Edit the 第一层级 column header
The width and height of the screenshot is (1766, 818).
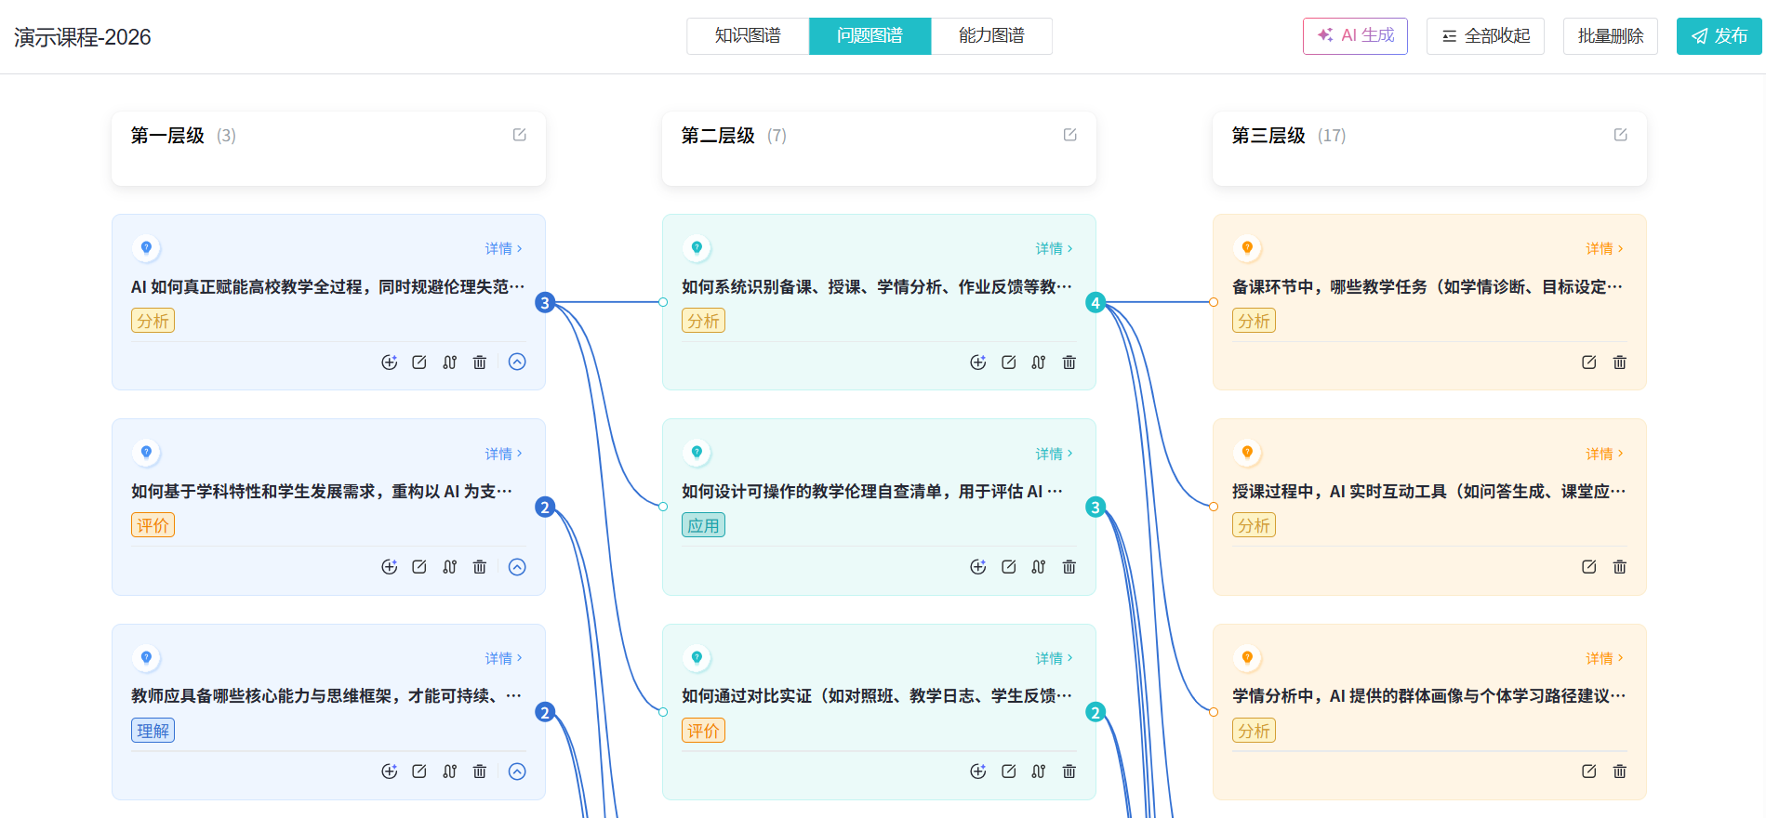(520, 135)
